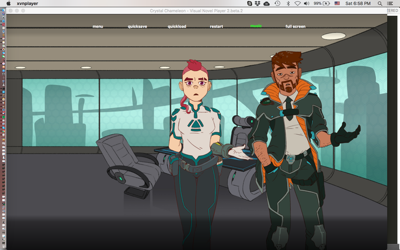The image size is (400, 250).
Task: Restart the visual novel
Action: tap(216, 26)
